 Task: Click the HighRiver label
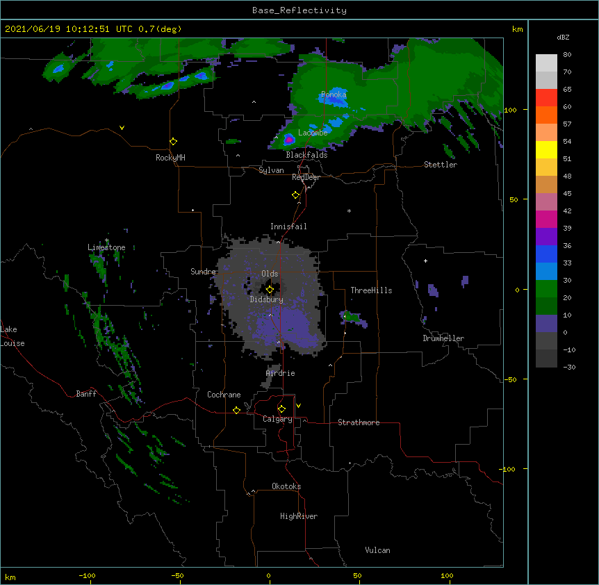click(x=299, y=516)
